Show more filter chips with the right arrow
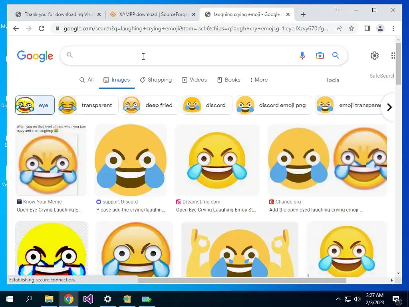Viewport: 409px width, 307px height. pos(389,107)
